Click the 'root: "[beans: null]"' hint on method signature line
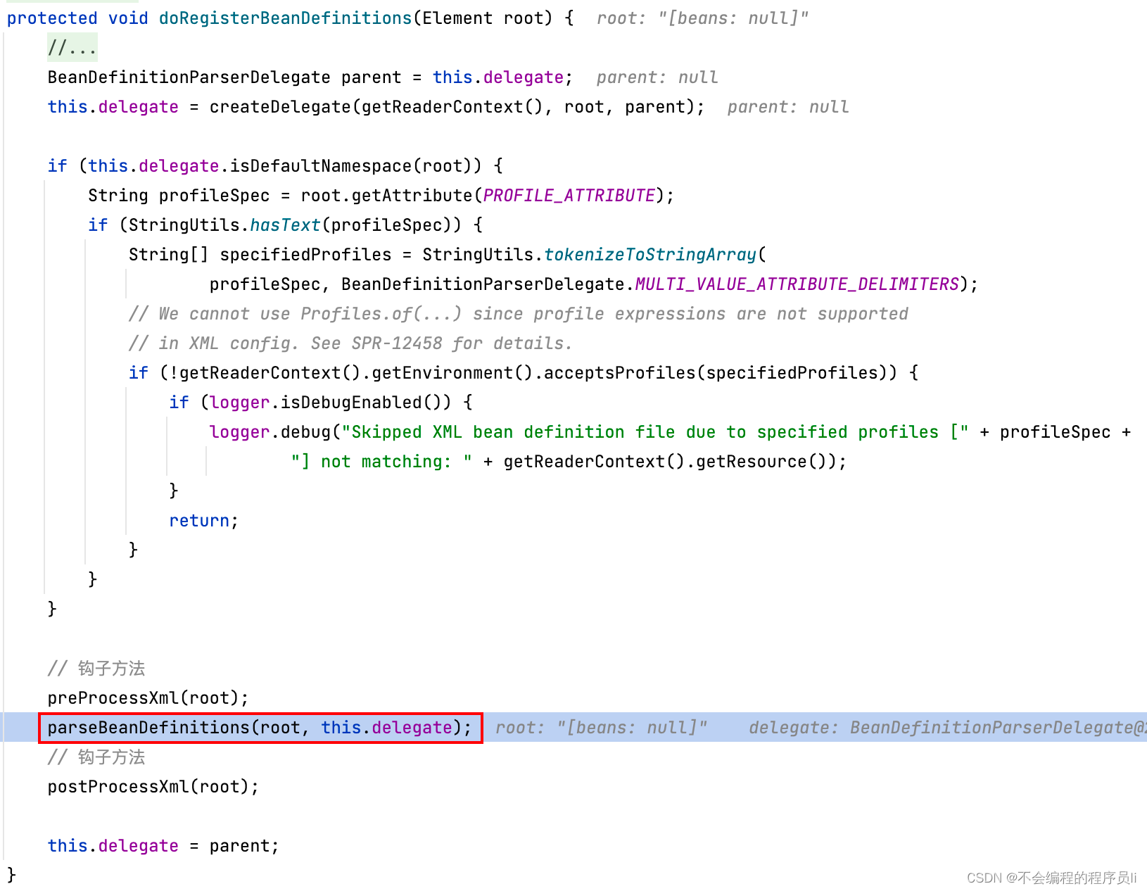Image resolution: width=1147 pixels, height=891 pixels. tap(702, 18)
